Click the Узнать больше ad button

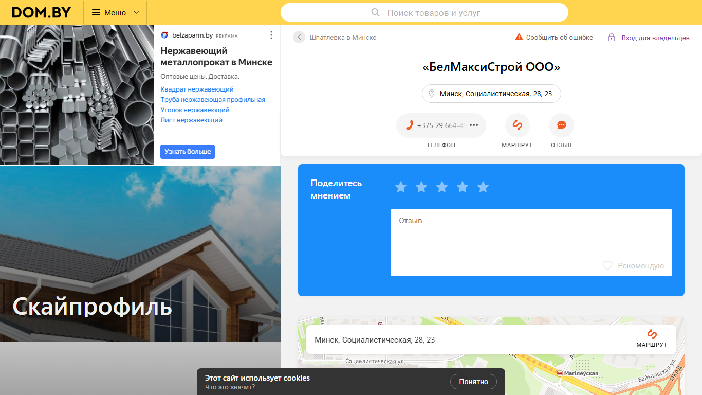(x=188, y=152)
